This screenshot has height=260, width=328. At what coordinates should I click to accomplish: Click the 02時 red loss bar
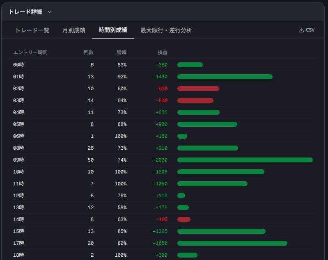tap(198, 89)
